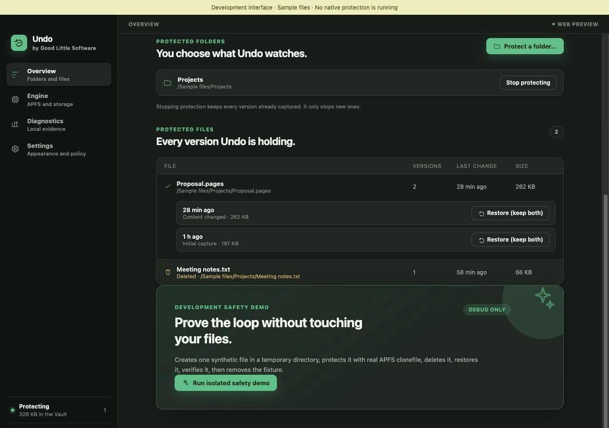Click the Undo app logo icon
Screen dimensions: 609x428
pos(19,43)
